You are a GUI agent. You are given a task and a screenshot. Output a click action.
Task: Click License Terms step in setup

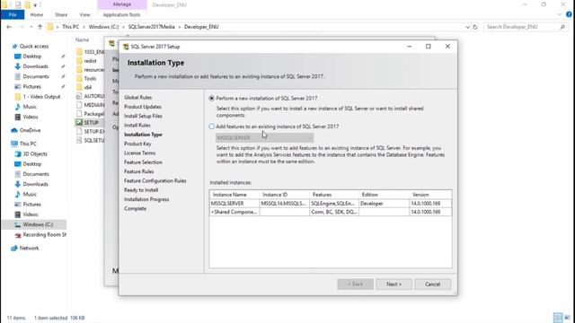(140, 153)
